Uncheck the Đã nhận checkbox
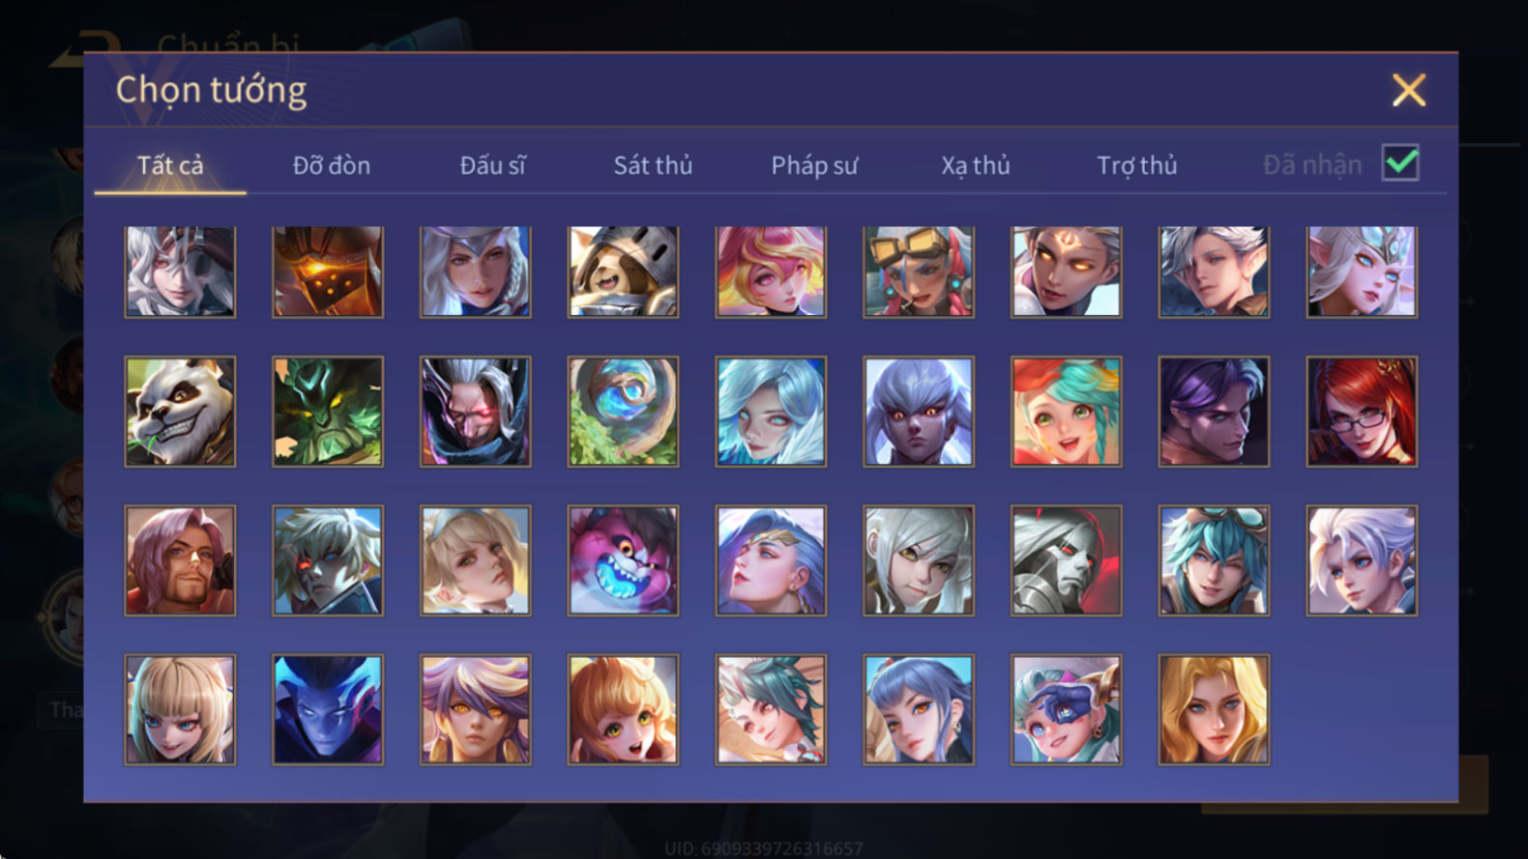Viewport: 1528px width, 859px height. [1400, 162]
